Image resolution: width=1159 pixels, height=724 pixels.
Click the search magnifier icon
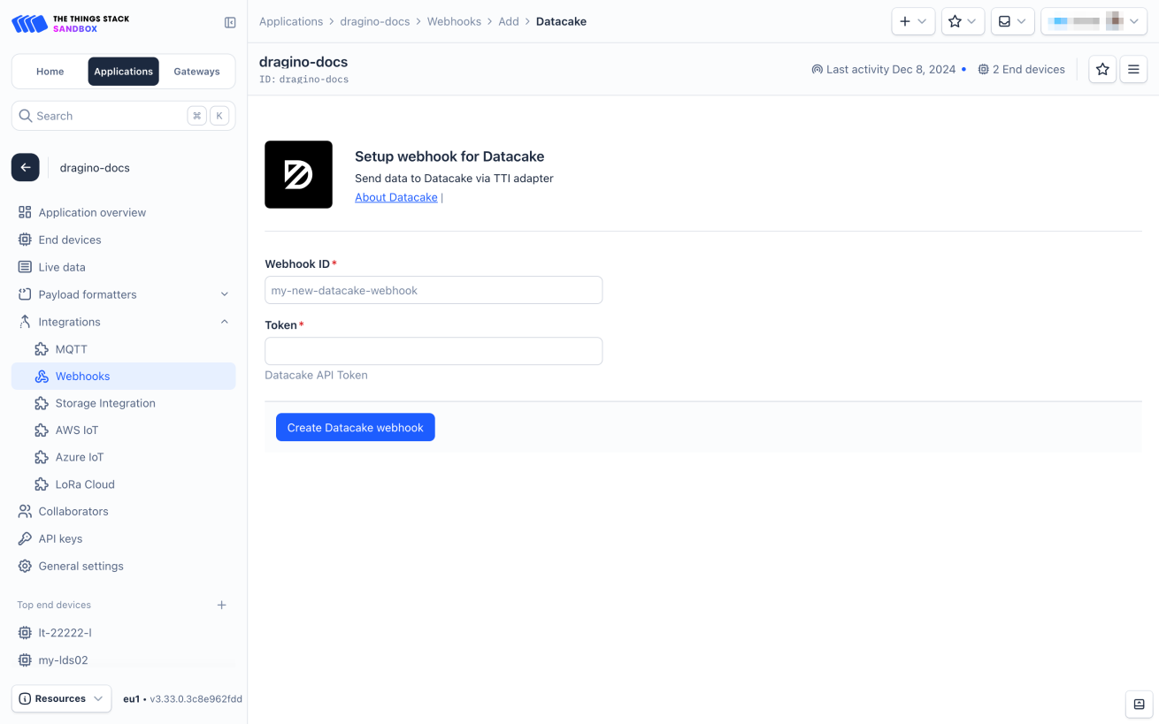point(26,116)
